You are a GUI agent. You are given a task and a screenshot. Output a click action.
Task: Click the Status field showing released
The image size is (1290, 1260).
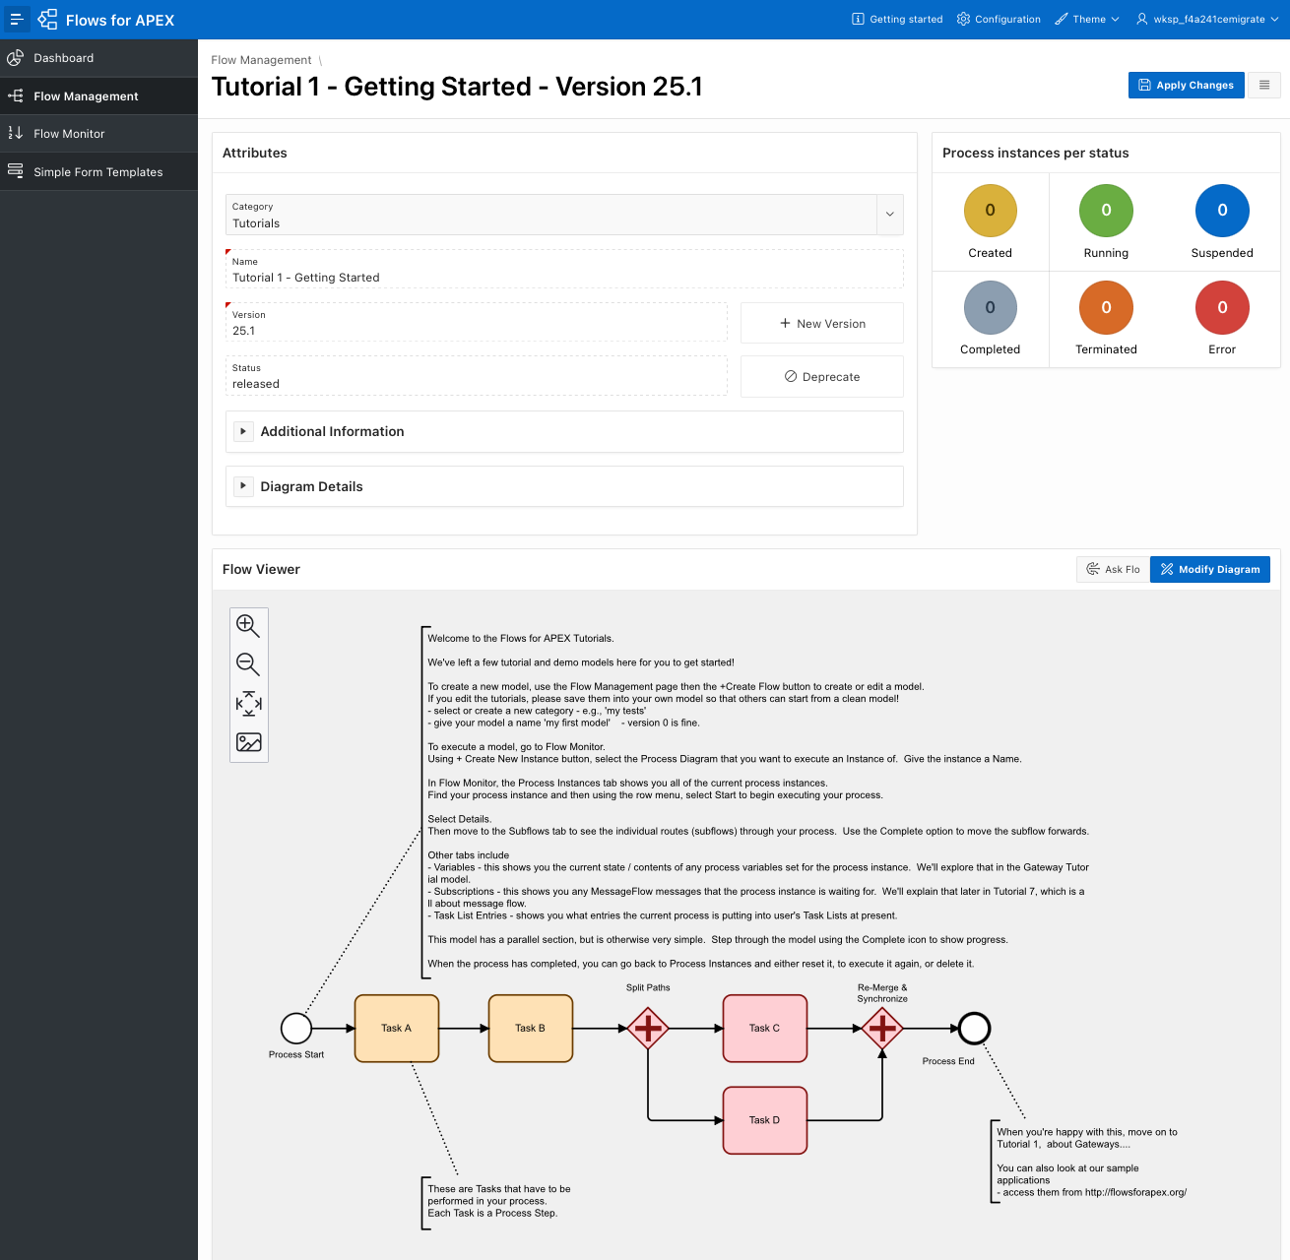coord(477,376)
